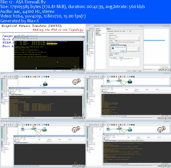Confirm the OK button in the save dialog

pos(123,51)
